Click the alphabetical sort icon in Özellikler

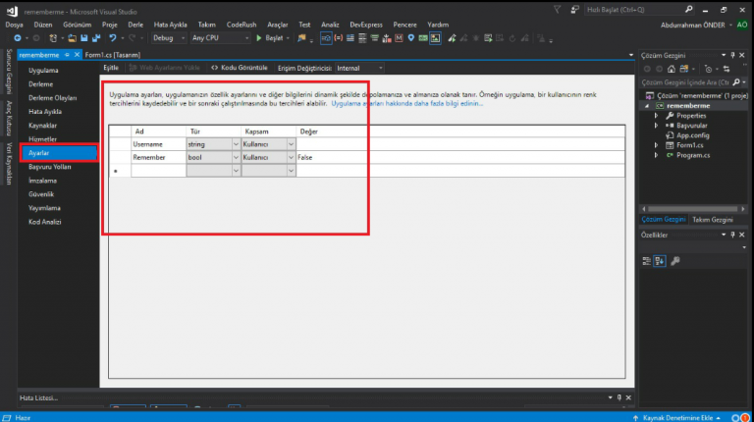[660, 261]
